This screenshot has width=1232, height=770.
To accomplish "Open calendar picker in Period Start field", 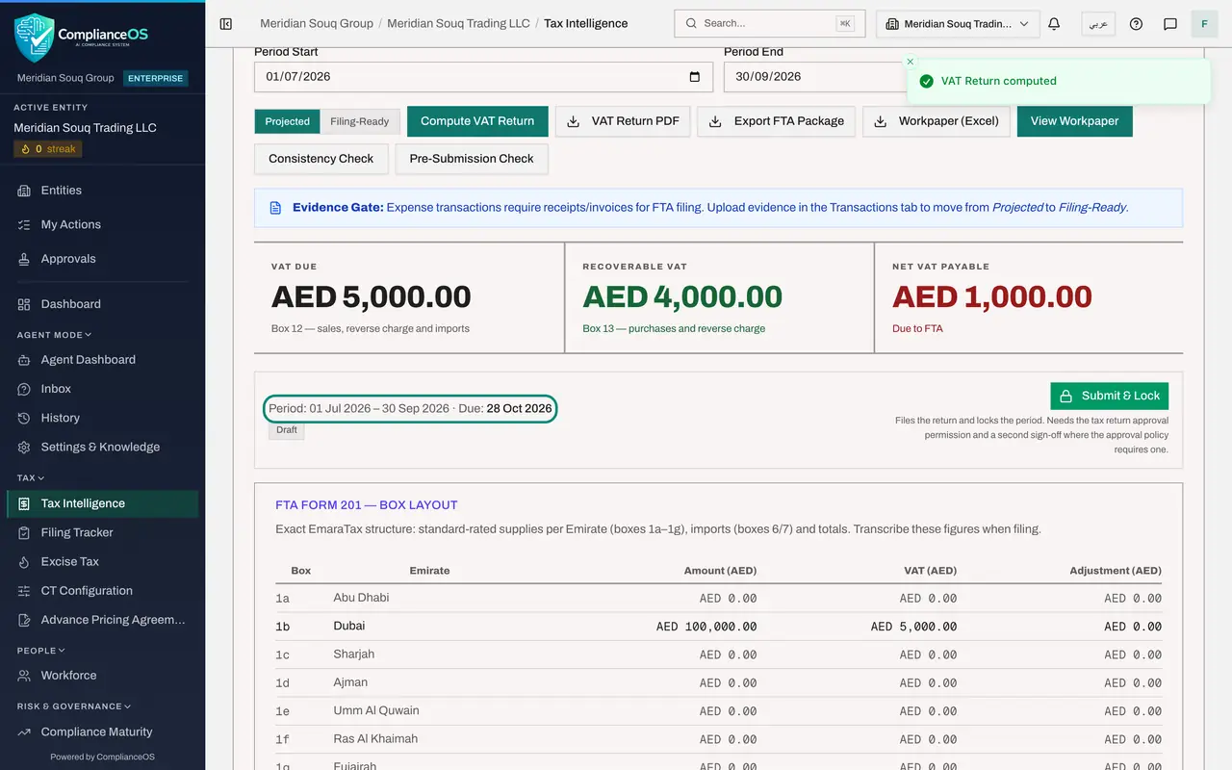I will 695,77.
